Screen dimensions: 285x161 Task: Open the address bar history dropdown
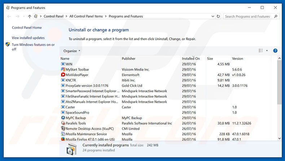(212, 16)
